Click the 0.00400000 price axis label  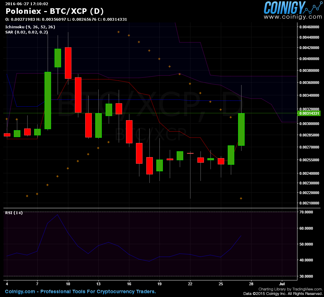(x=309, y=59)
